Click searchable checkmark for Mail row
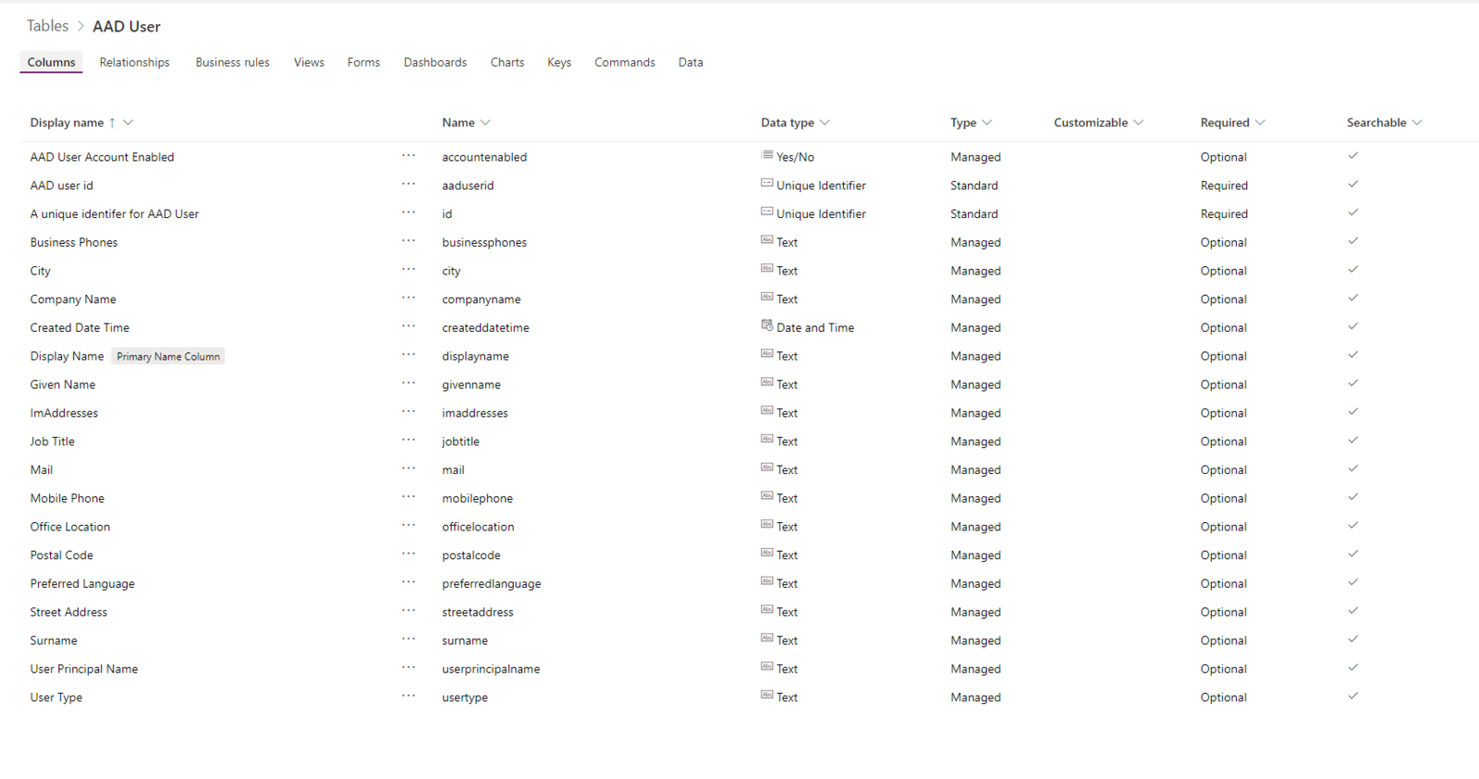Viewport: 1479px width, 779px height. click(x=1352, y=469)
